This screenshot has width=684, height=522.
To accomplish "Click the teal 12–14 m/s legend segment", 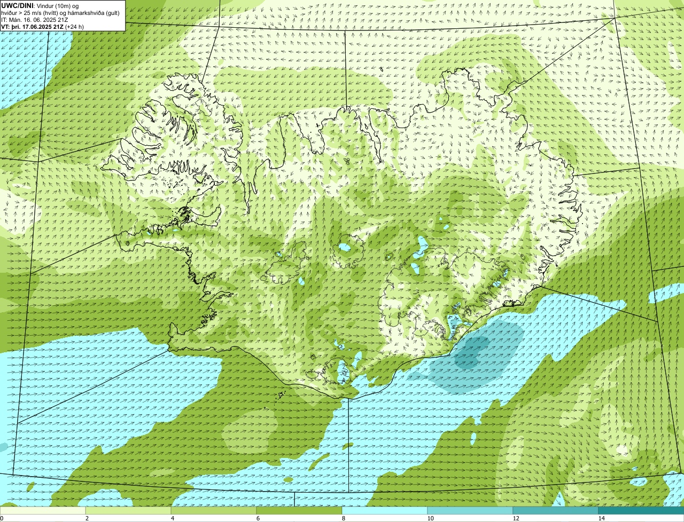I will [x=556, y=510].
